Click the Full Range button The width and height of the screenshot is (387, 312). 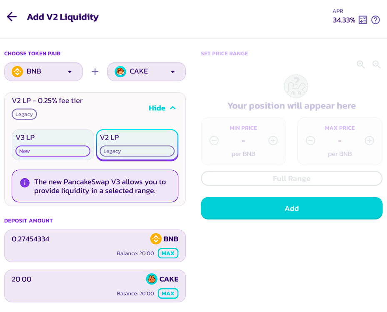[292, 179]
